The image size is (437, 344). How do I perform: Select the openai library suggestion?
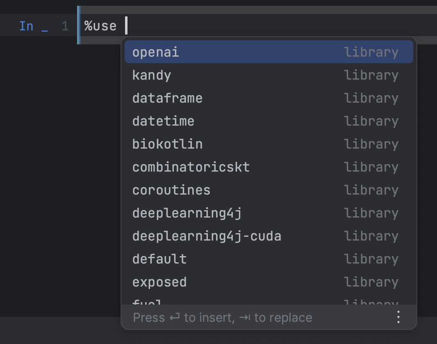point(269,52)
